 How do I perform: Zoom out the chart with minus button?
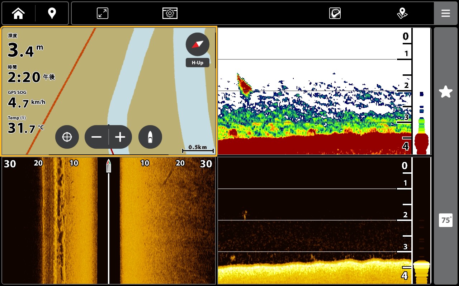[96, 137]
